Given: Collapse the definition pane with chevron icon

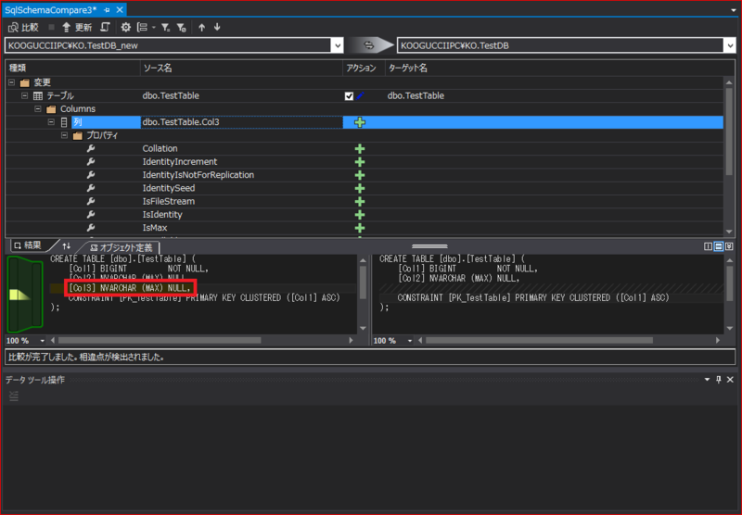Looking at the screenshot, I should tap(729, 246).
